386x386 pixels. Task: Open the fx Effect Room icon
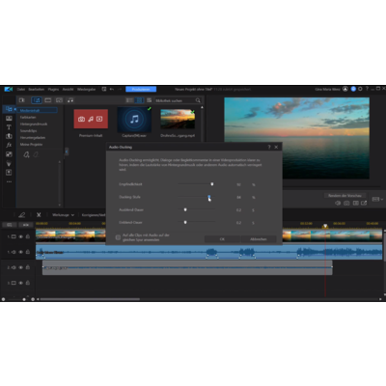tap(9, 145)
